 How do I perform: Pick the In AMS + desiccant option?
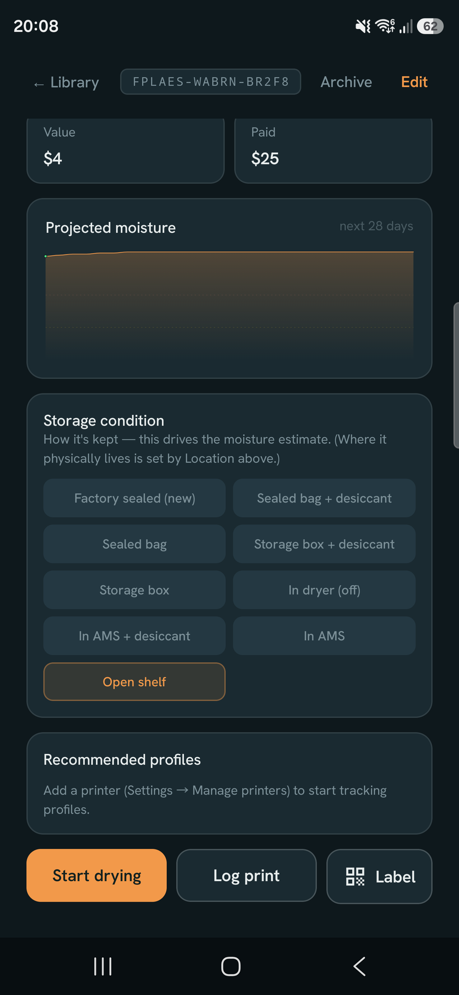(x=135, y=636)
